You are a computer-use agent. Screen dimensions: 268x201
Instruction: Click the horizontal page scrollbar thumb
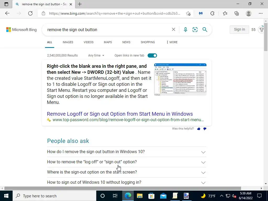coord(122,188)
